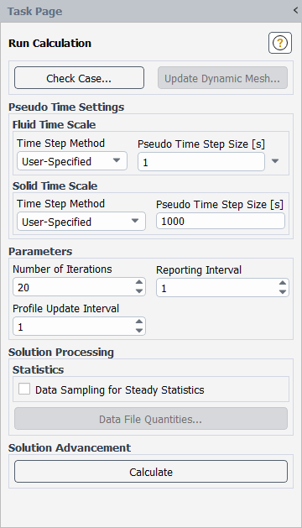Screen dimensions: 302x528
Task: Decrease the Profile Update Interval value
Action: pos(139,331)
